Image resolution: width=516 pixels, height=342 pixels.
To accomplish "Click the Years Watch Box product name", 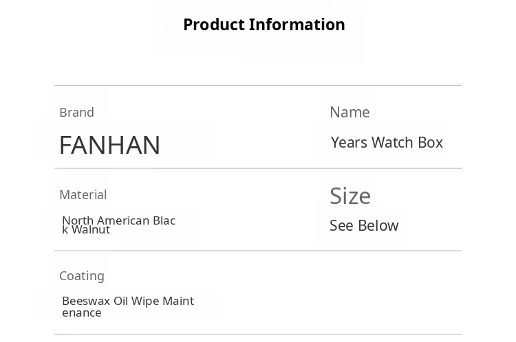I will click(387, 142).
